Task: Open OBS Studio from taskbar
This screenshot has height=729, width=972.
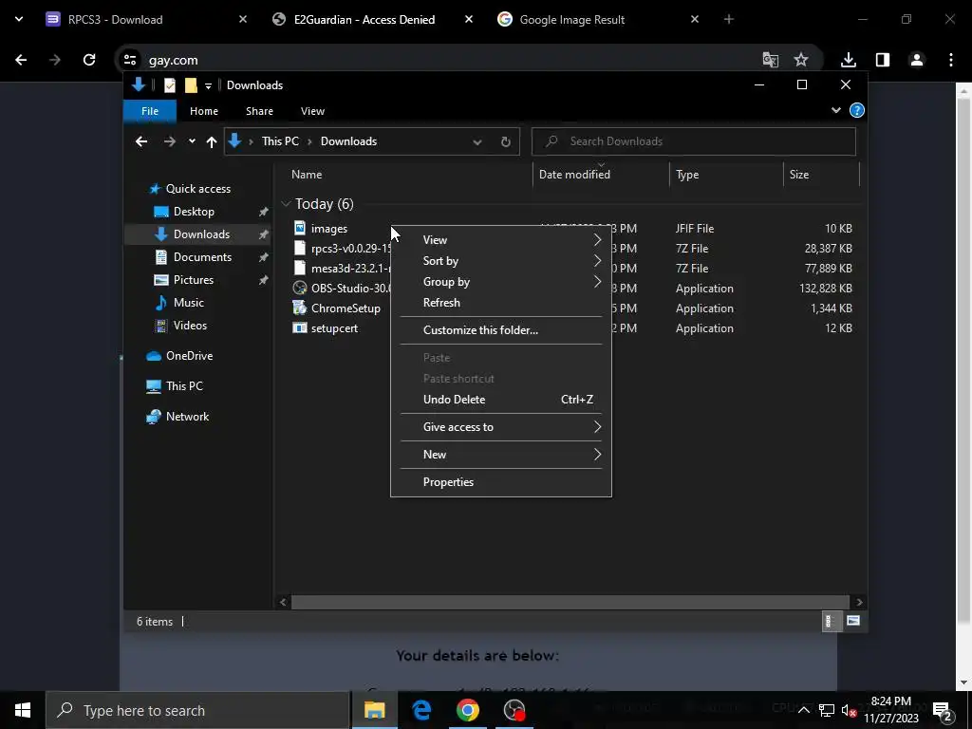Action: pyautogui.click(x=514, y=710)
